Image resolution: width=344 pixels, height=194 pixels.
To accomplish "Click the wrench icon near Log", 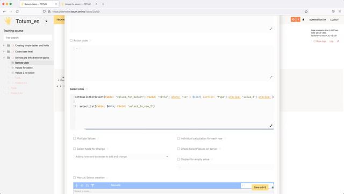I will coord(338,41).
